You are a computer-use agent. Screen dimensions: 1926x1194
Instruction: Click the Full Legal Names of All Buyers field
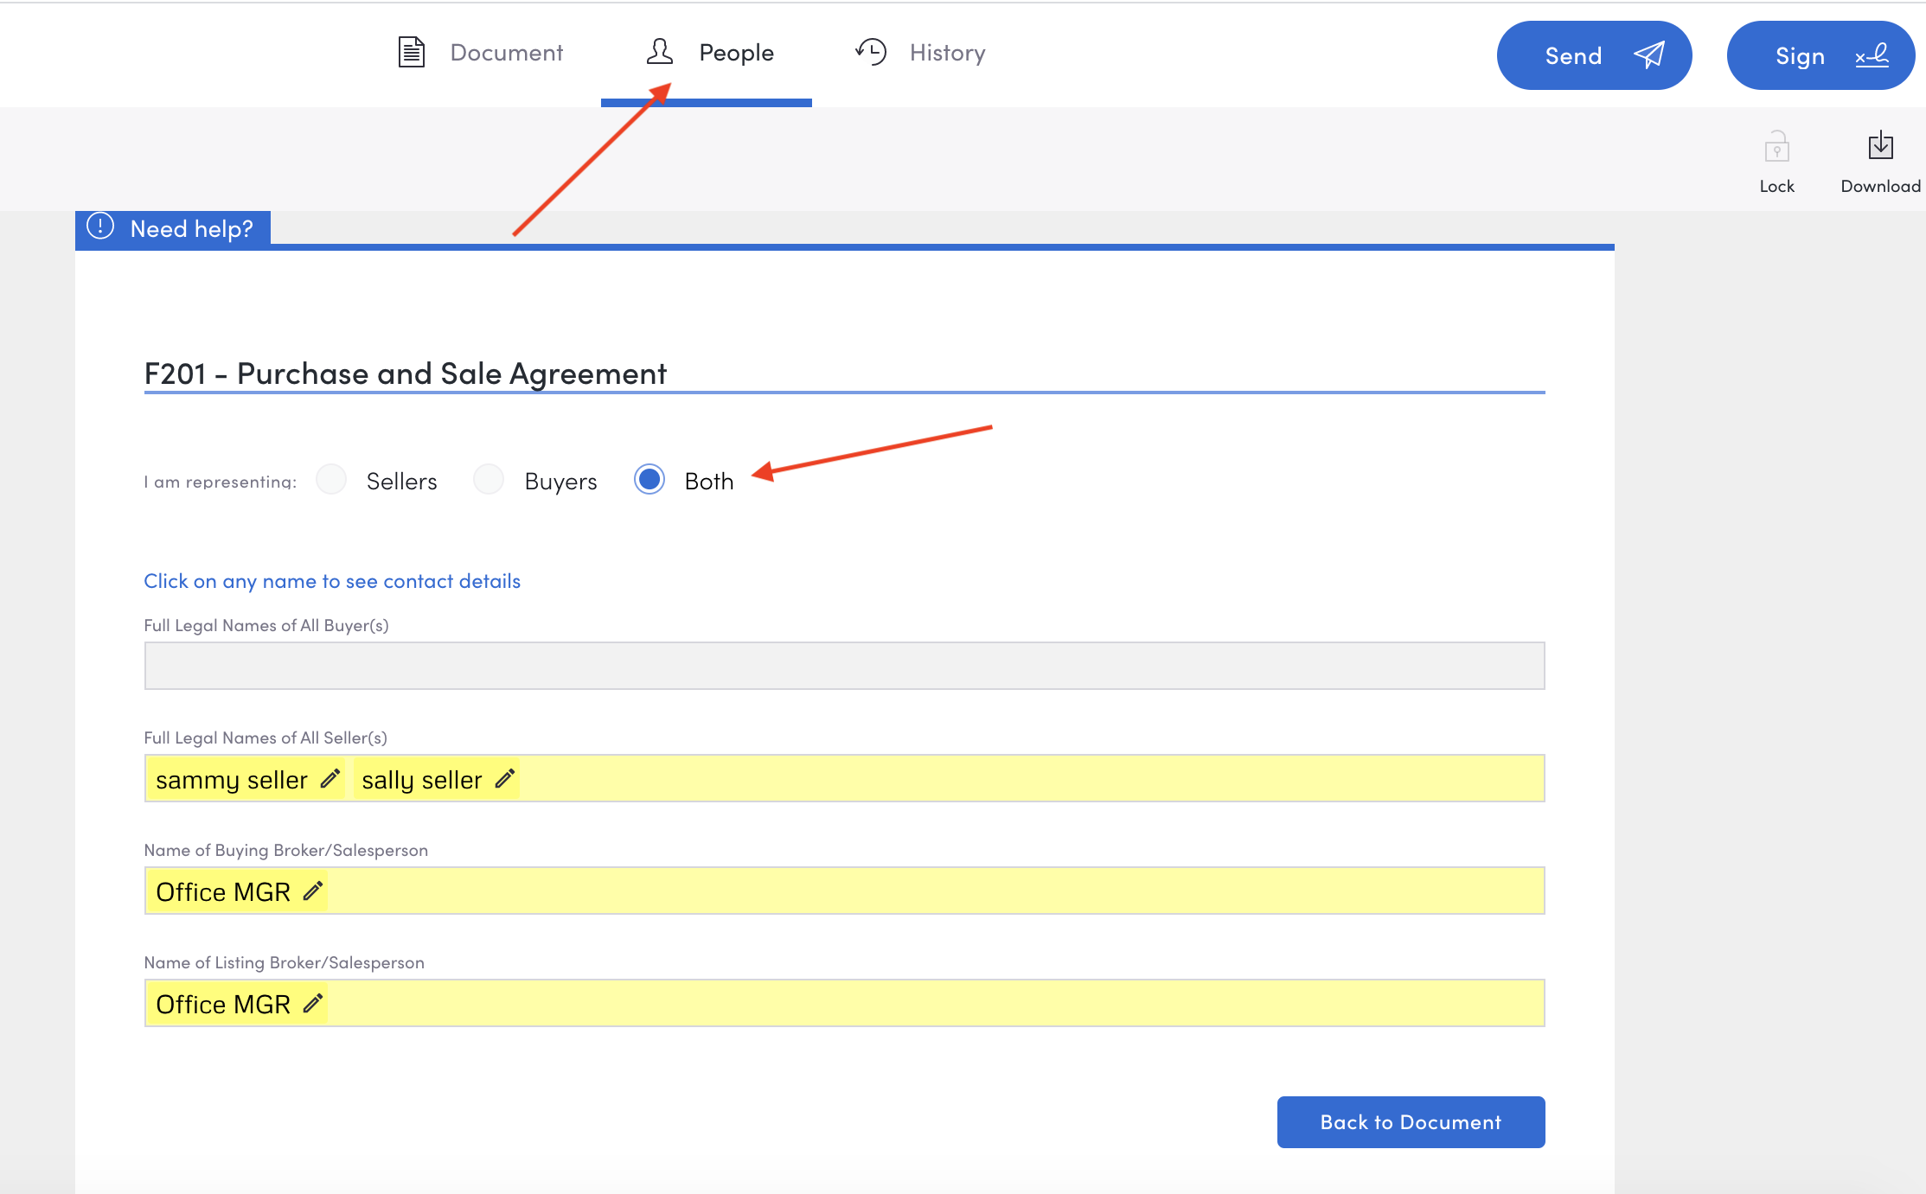point(843,666)
